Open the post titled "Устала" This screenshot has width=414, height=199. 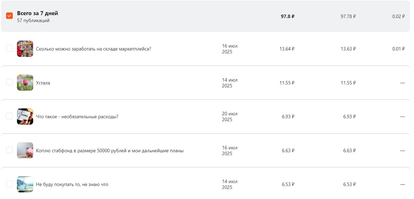pyautogui.click(x=43, y=83)
